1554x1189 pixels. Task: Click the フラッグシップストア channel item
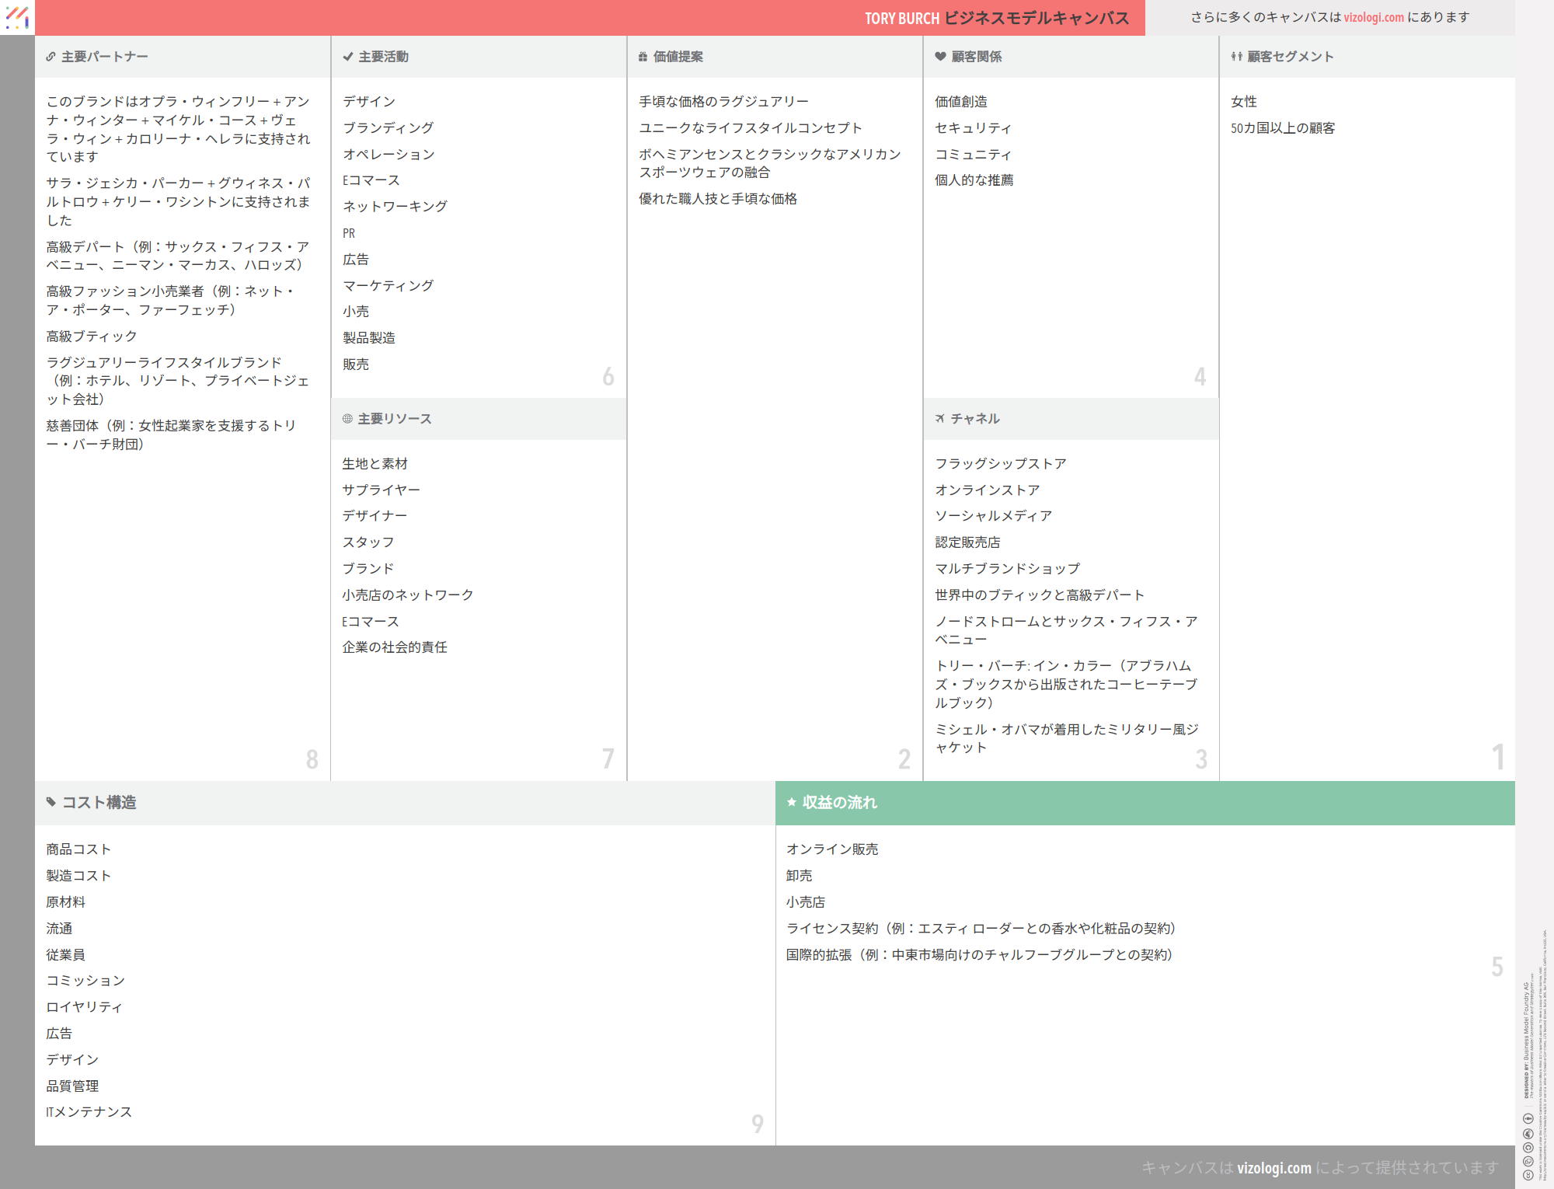[1000, 464]
